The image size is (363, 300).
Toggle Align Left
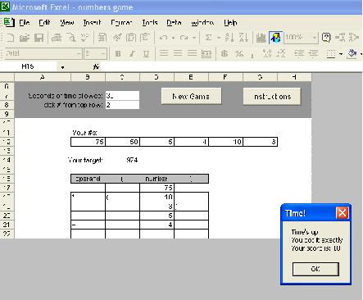pyautogui.click(x=164, y=53)
